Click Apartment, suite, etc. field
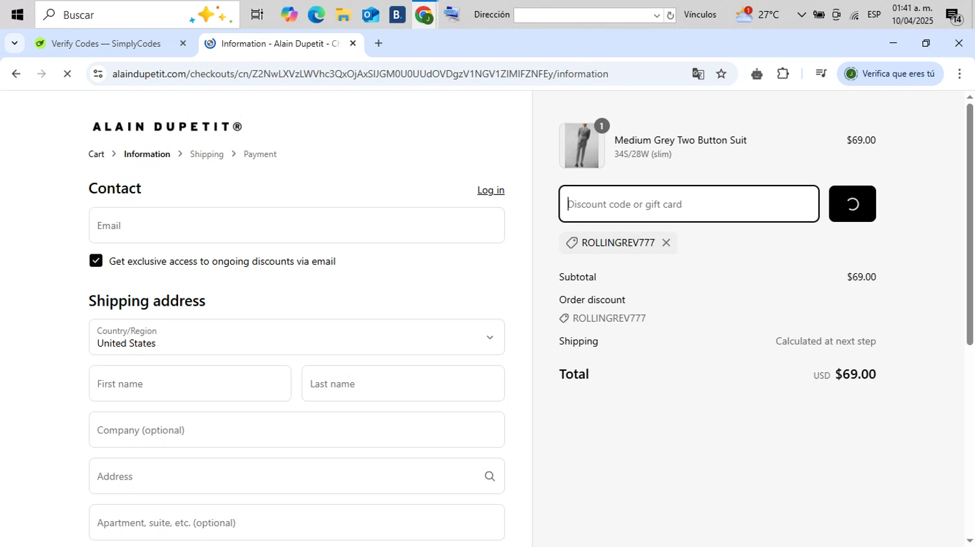975x547 pixels. [296, 522]
